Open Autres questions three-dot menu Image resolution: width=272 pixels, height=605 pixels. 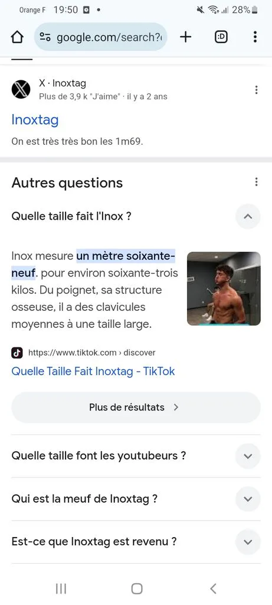pyautogui.click(x=256, y=182)
